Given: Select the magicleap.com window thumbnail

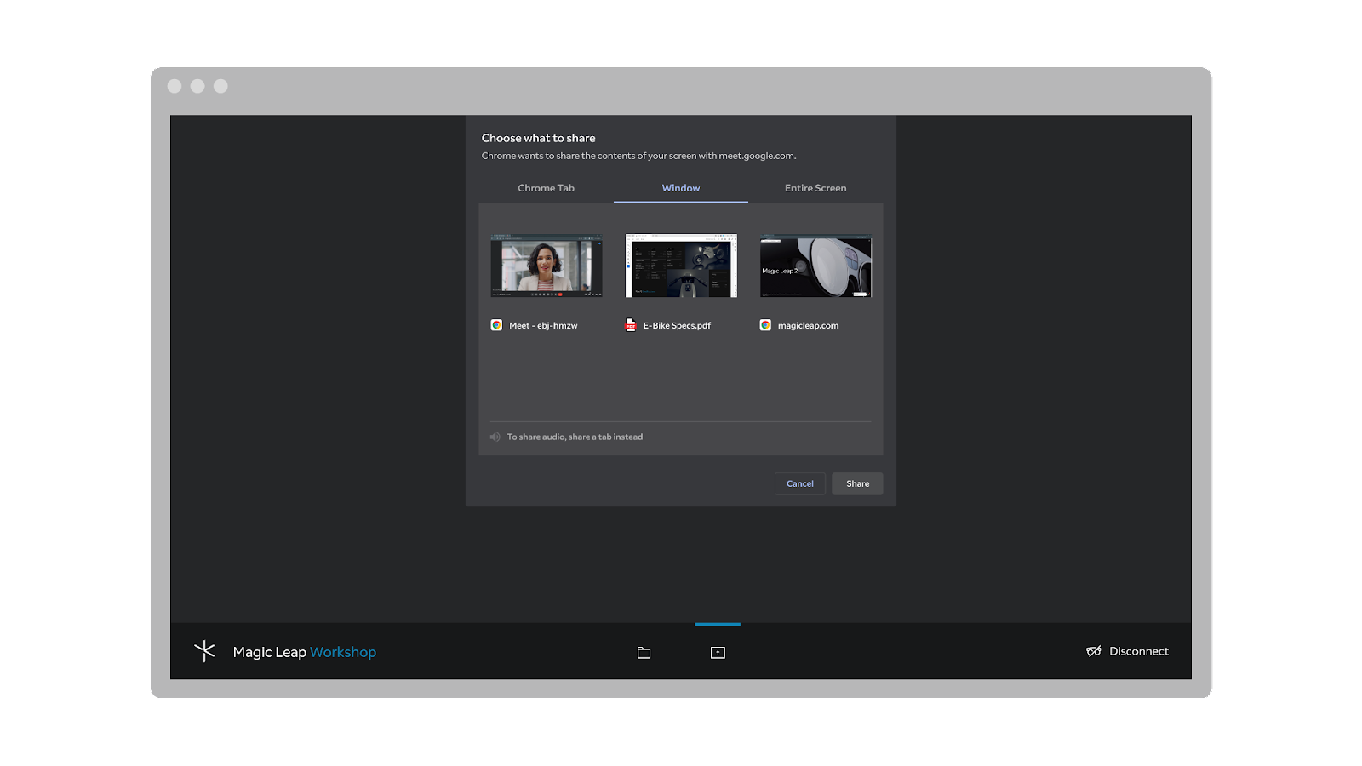Looking at the screenshot, I should (x=815, y=266).
